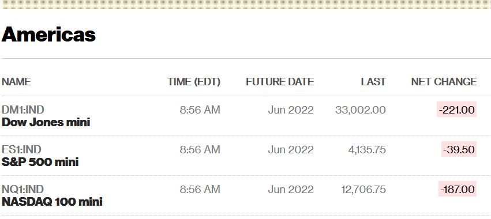Open the S&P 500 mini link

pyautogui.click(x=40, y=162)
